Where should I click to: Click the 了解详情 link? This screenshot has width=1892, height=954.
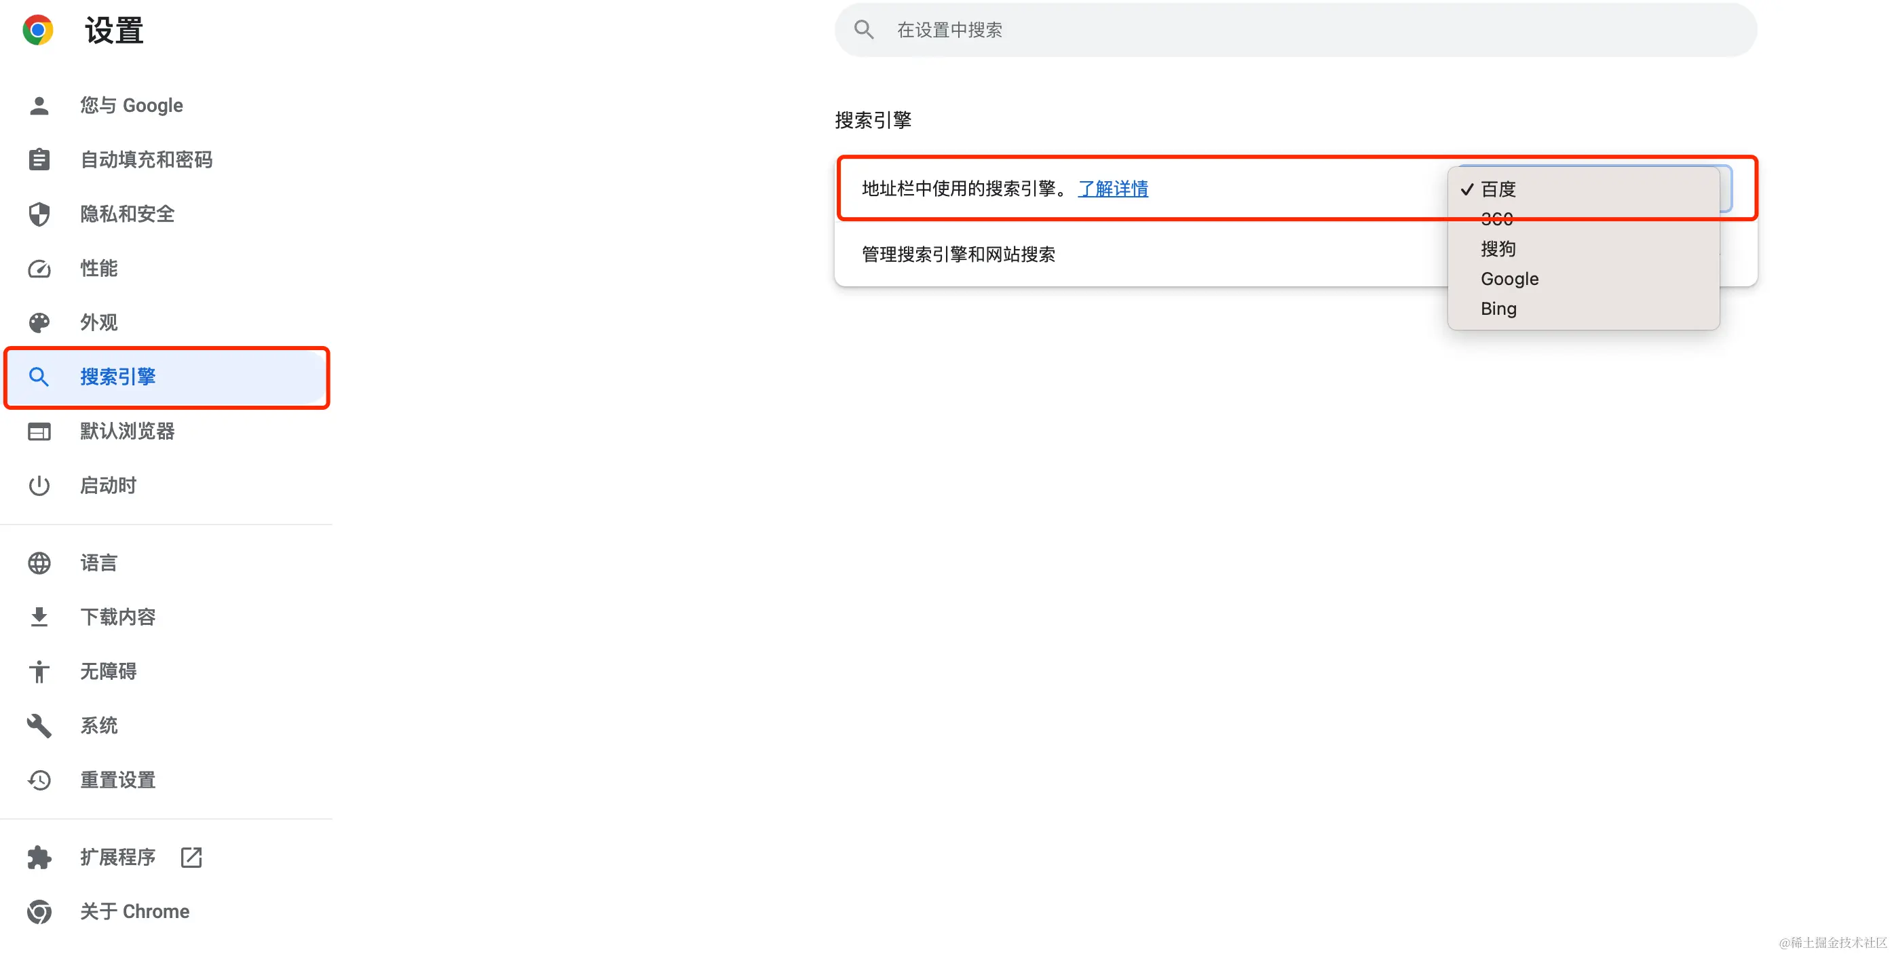coord(1113,189)
